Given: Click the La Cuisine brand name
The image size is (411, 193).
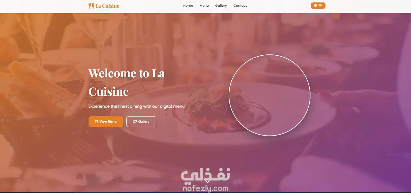Looking at the screenshot, I should tap(107, 6).
